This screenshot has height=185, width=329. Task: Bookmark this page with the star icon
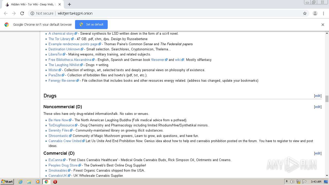(x=305, y=13)
